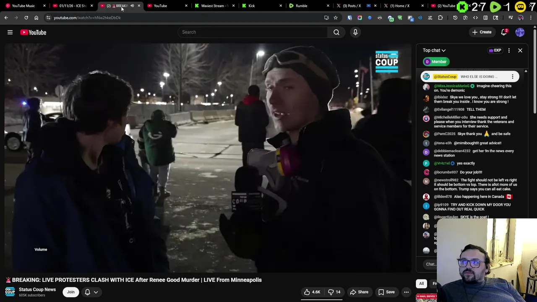This screenshot has width=537, height=302.
Task: Bookmark this page with the star icon
Action: pyautogui.click(x=336, y=18)
